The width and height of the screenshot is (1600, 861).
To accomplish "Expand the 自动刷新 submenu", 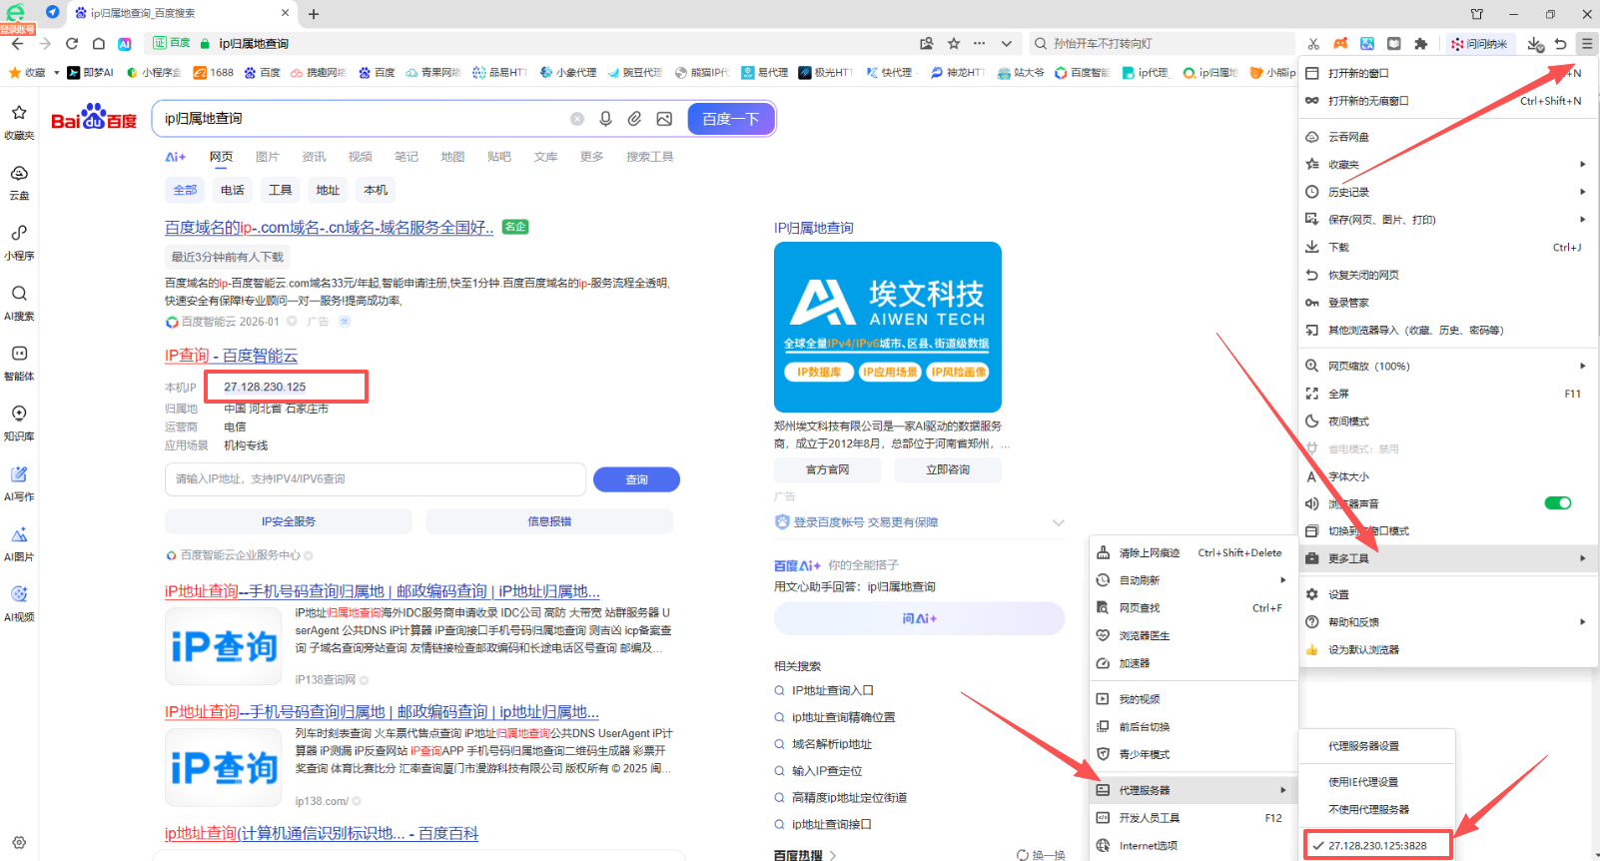I will pyautogui.click(x=1193, y=580).
